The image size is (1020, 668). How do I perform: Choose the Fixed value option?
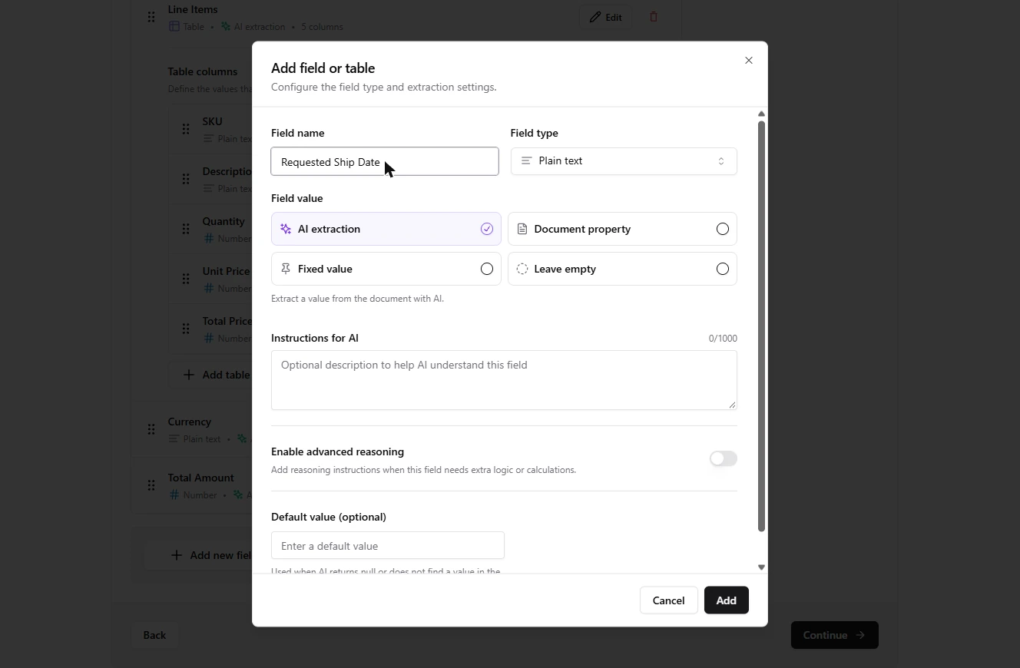click(386, 269)
